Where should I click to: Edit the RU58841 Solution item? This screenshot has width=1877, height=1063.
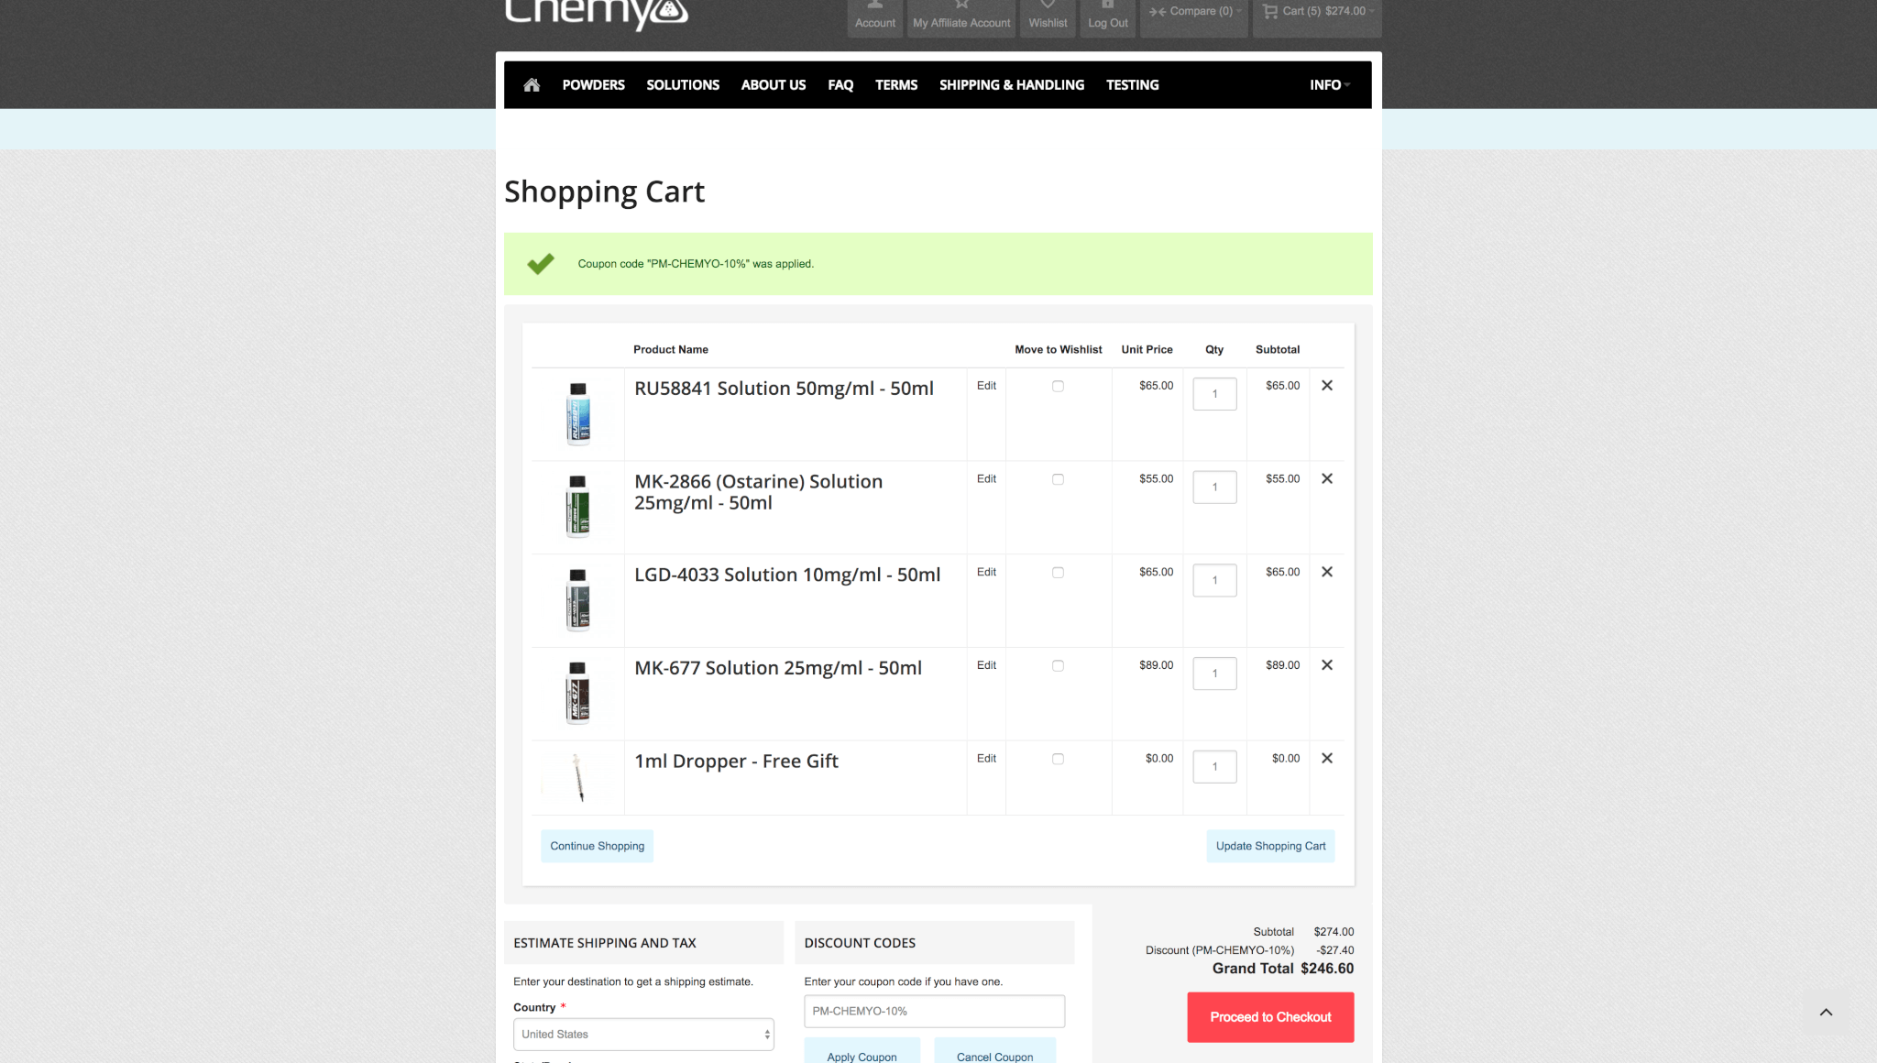pos(986,386)
